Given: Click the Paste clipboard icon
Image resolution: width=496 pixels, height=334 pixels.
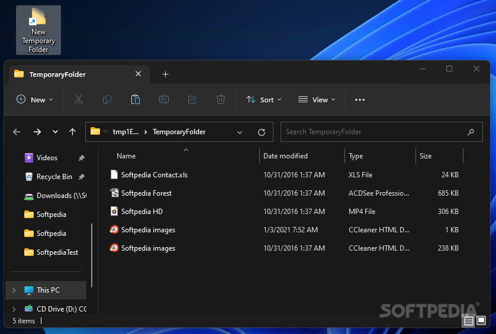Looking at the screenshot, I should point(136,99).
